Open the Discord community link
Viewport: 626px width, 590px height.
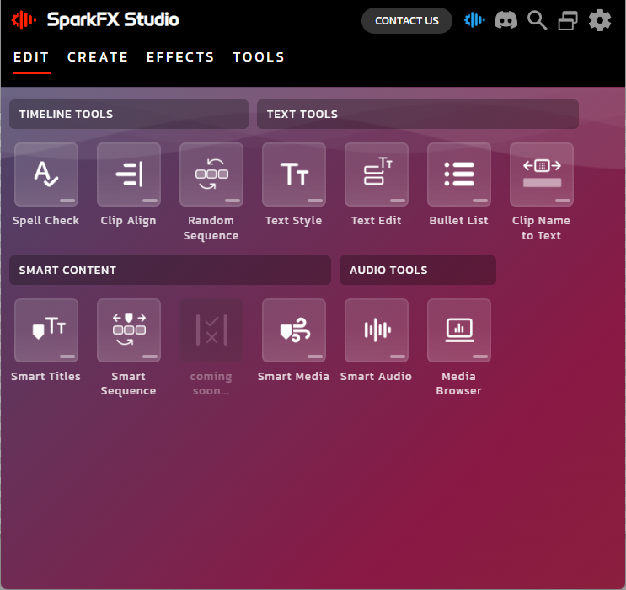[x=506, y=20]
